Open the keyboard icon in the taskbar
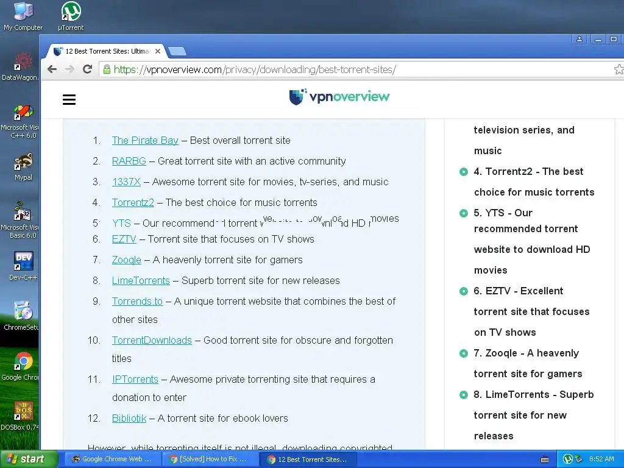 click(545, 459)
